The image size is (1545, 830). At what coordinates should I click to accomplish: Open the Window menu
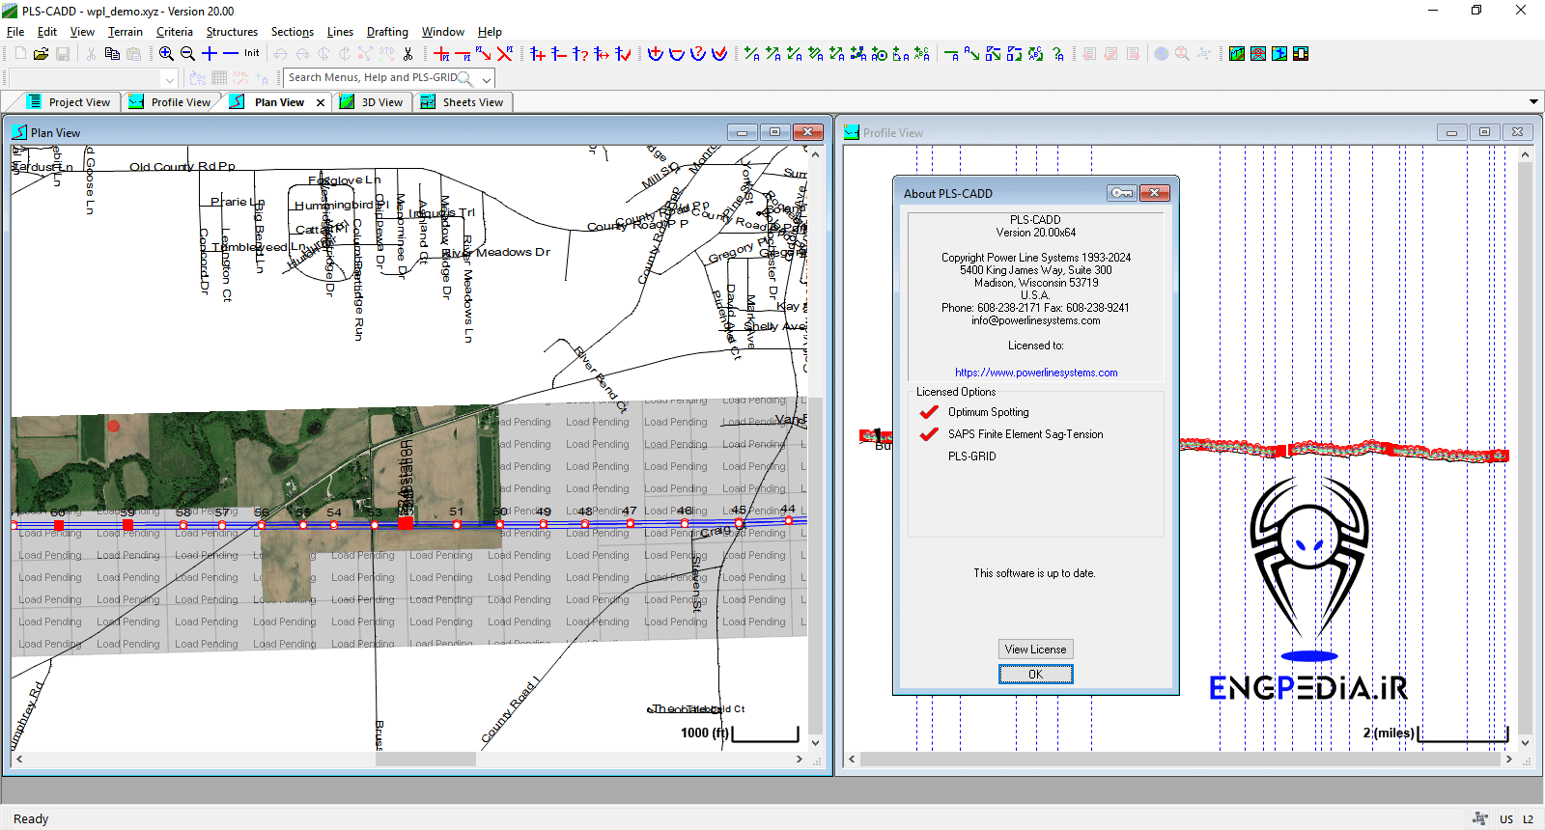(x=443, y=32)
